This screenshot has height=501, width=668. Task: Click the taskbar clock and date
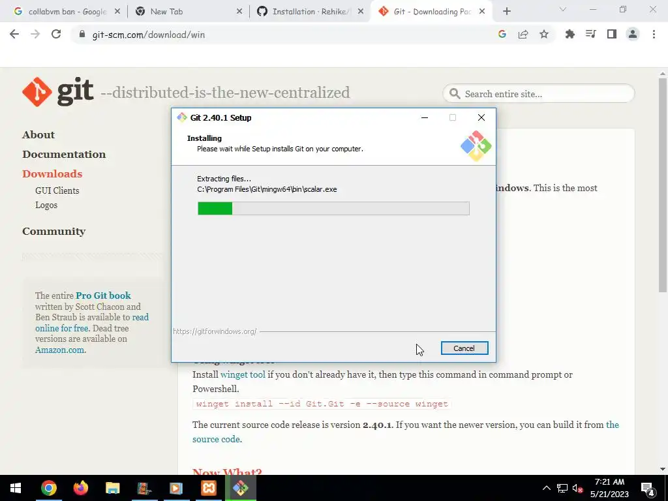coord(609,488)
